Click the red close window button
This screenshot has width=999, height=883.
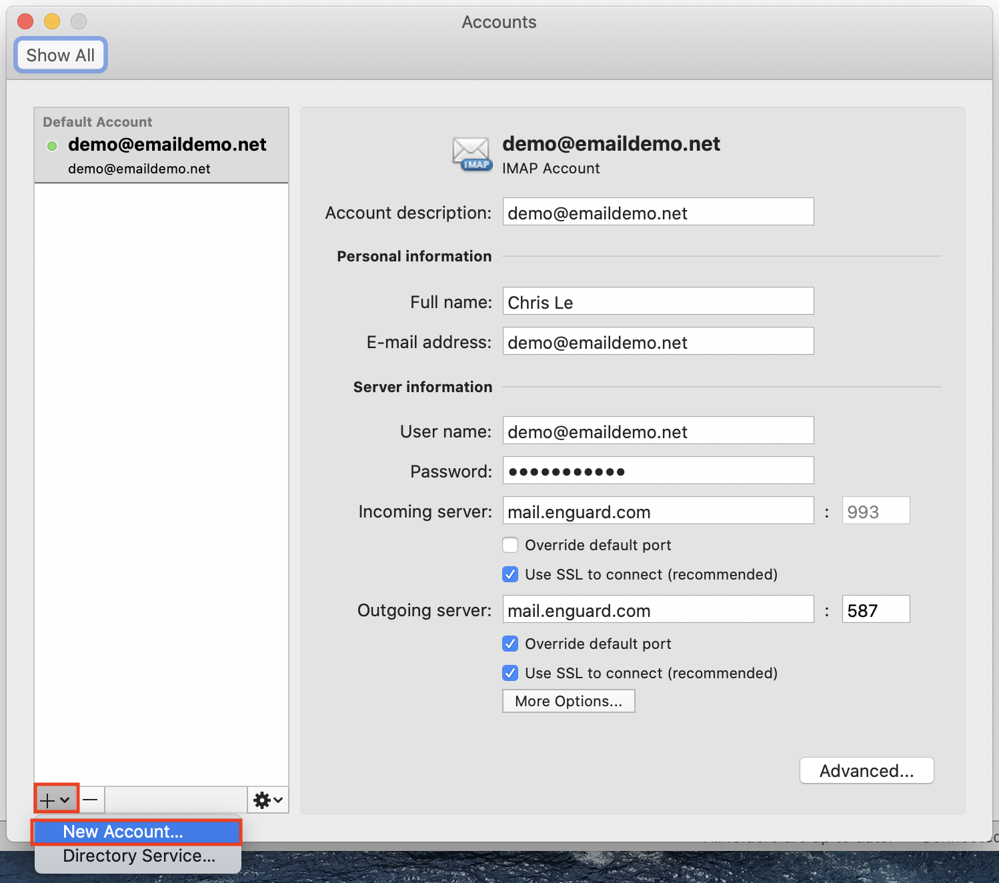25,21
